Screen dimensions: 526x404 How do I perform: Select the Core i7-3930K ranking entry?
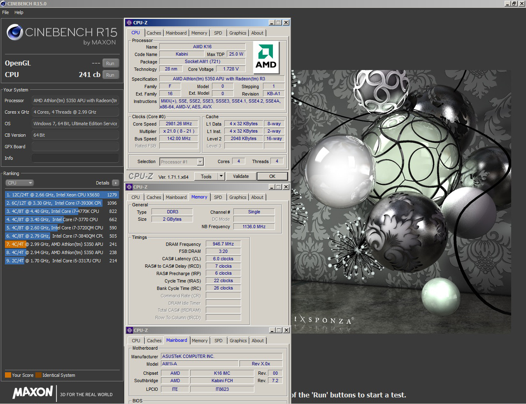coord(62,203)
